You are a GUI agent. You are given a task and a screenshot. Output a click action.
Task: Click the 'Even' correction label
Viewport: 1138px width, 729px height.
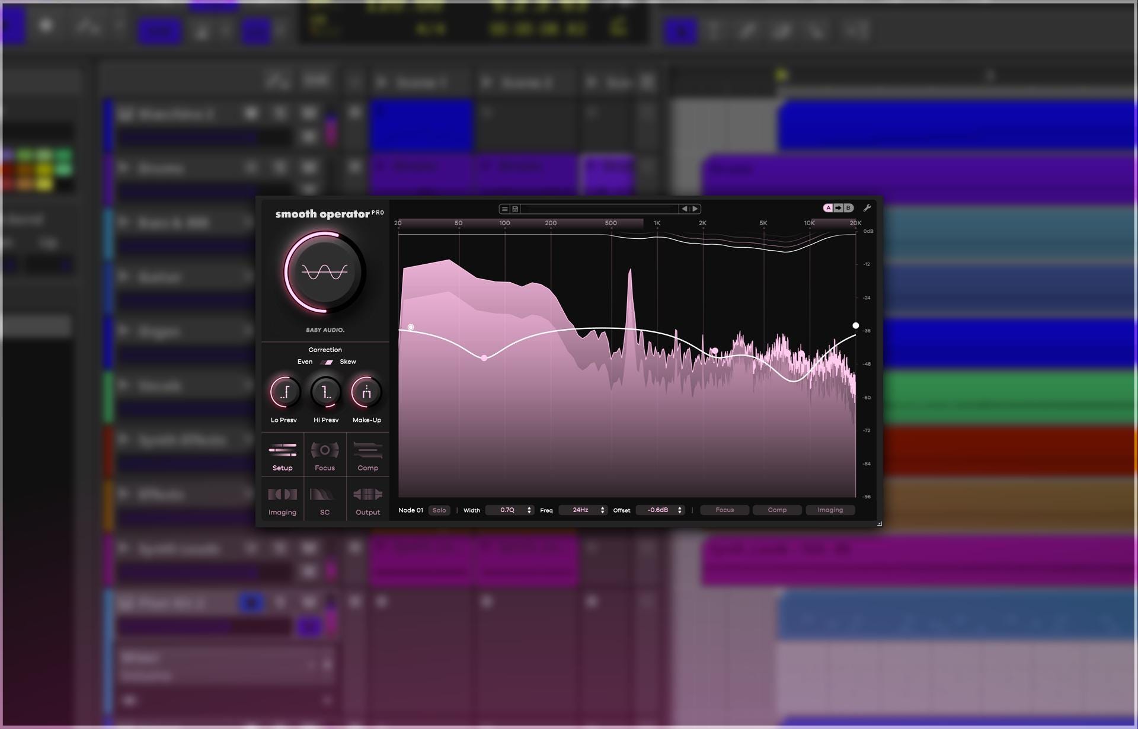click(x=305, y=362)
